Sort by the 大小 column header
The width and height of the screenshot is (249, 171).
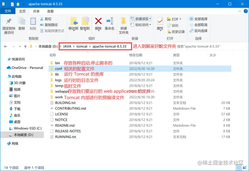213,55
